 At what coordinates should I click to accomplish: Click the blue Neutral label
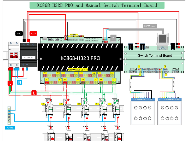tap(10, 128)
